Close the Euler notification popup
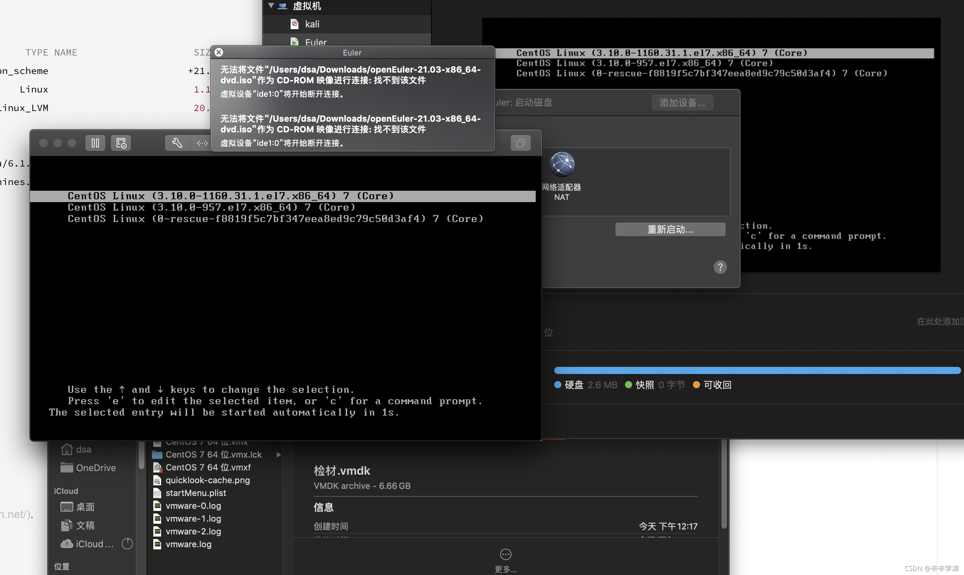This screenshot has height=575, width=964. (219, 52)
